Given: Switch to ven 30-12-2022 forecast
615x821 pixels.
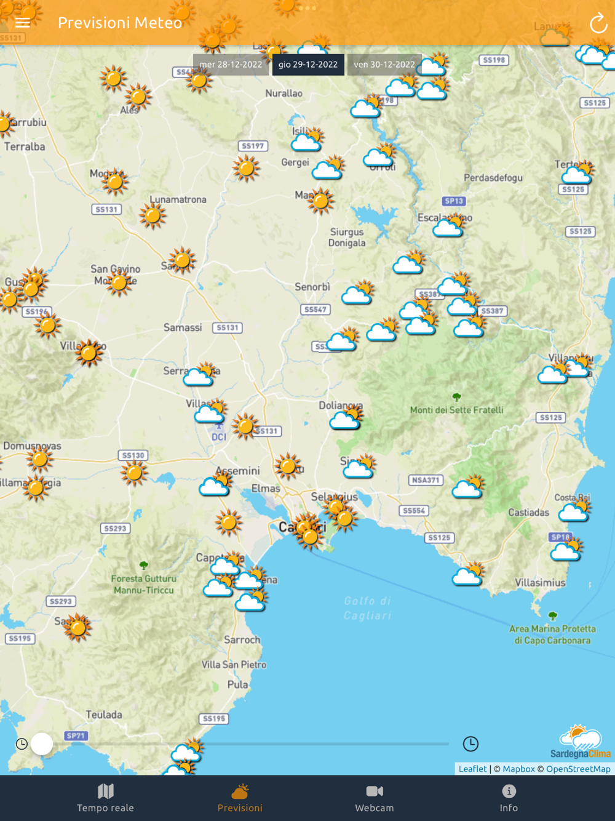Looking at the screenshot, I should coord(384,64).
